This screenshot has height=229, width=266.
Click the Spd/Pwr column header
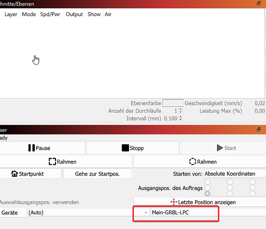50,14
